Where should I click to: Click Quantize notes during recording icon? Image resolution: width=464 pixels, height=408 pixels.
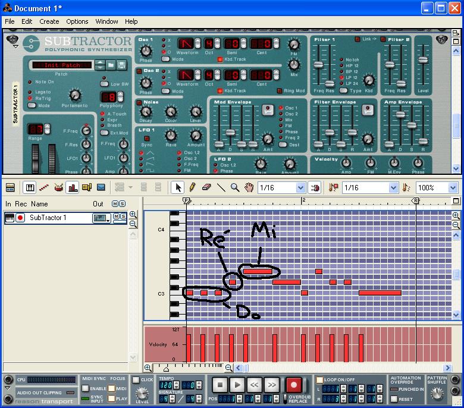pyautogui.click(x=333, y=187)
